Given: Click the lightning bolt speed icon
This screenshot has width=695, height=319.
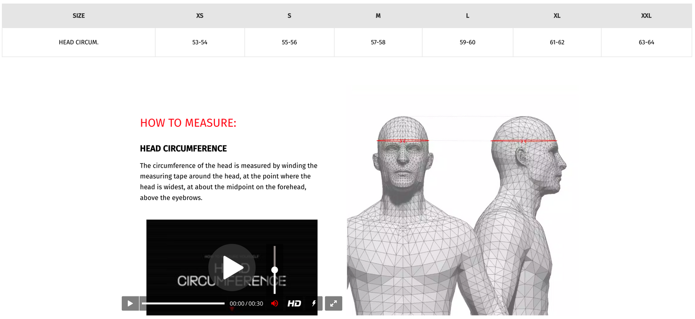Looking at the screenshot, I should [314, 304].
